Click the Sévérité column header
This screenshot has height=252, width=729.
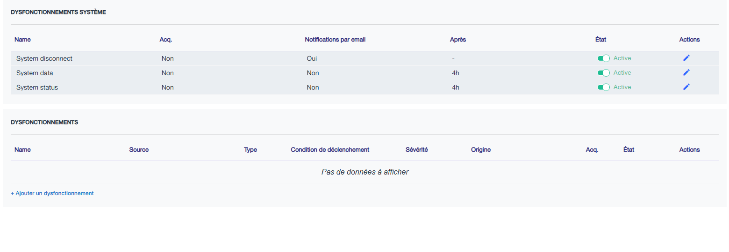coord(417,150)
